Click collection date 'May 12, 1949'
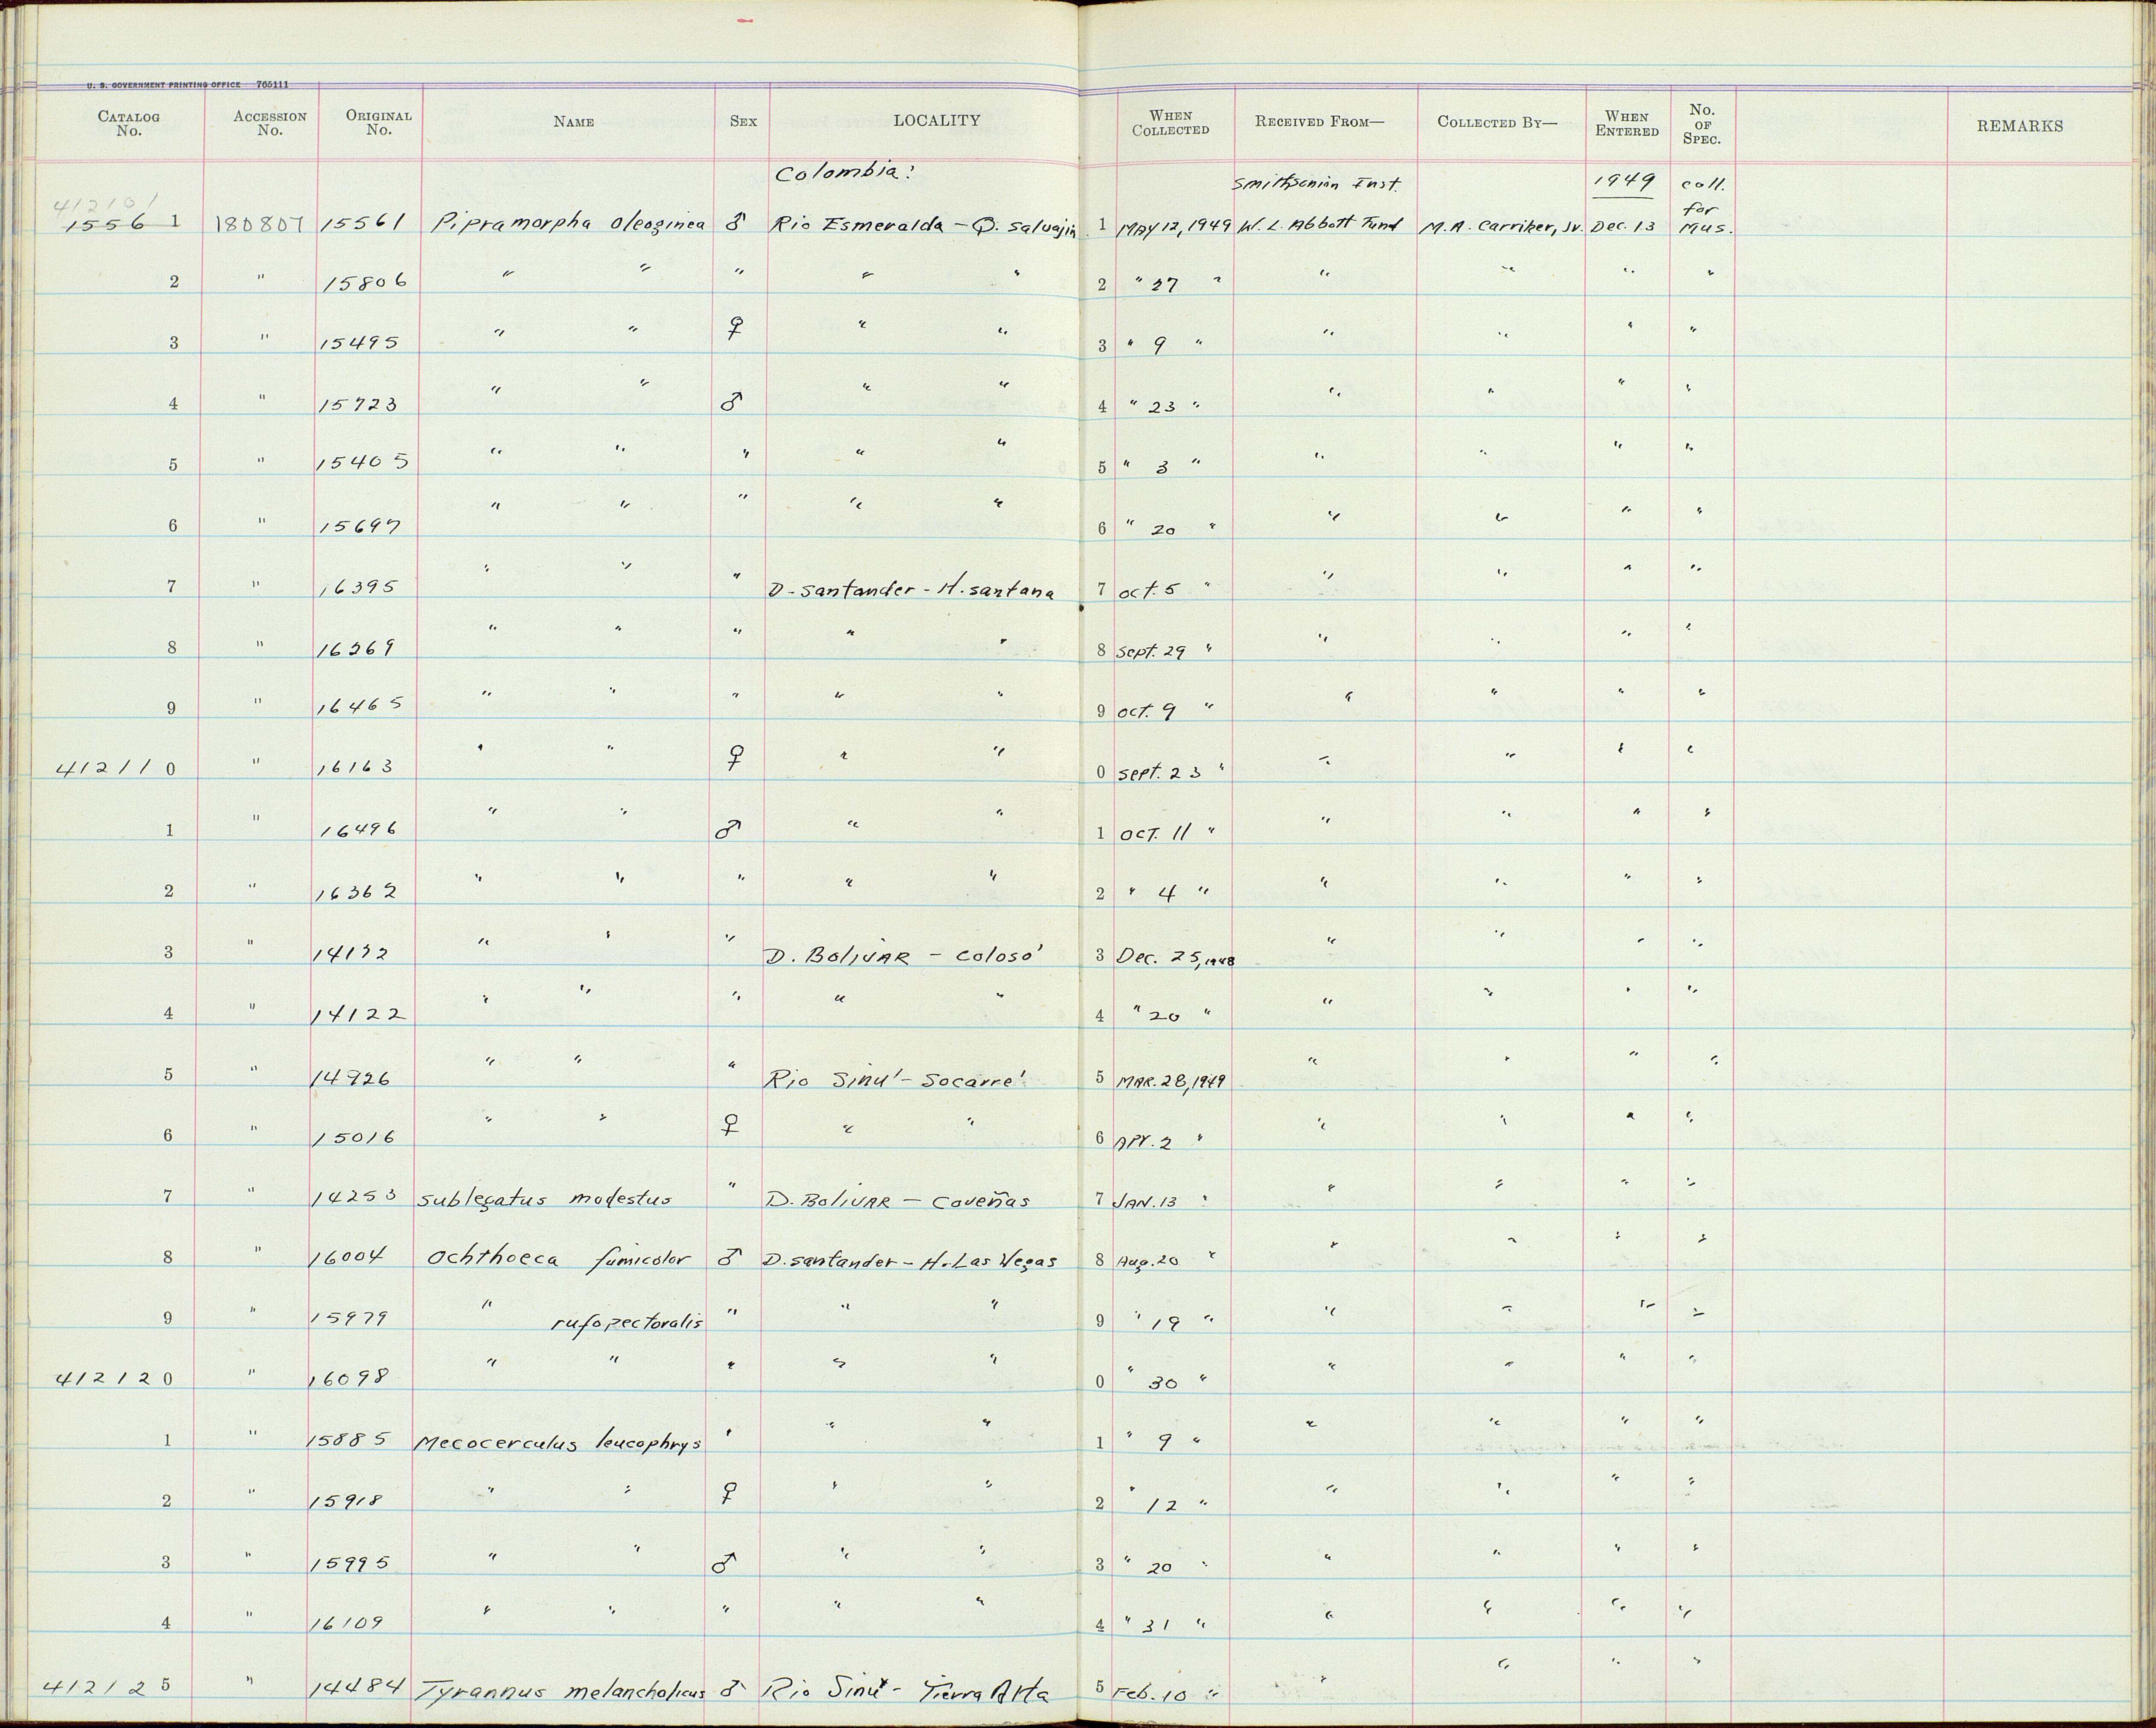2156x1728 pixels. point(1174,227)
